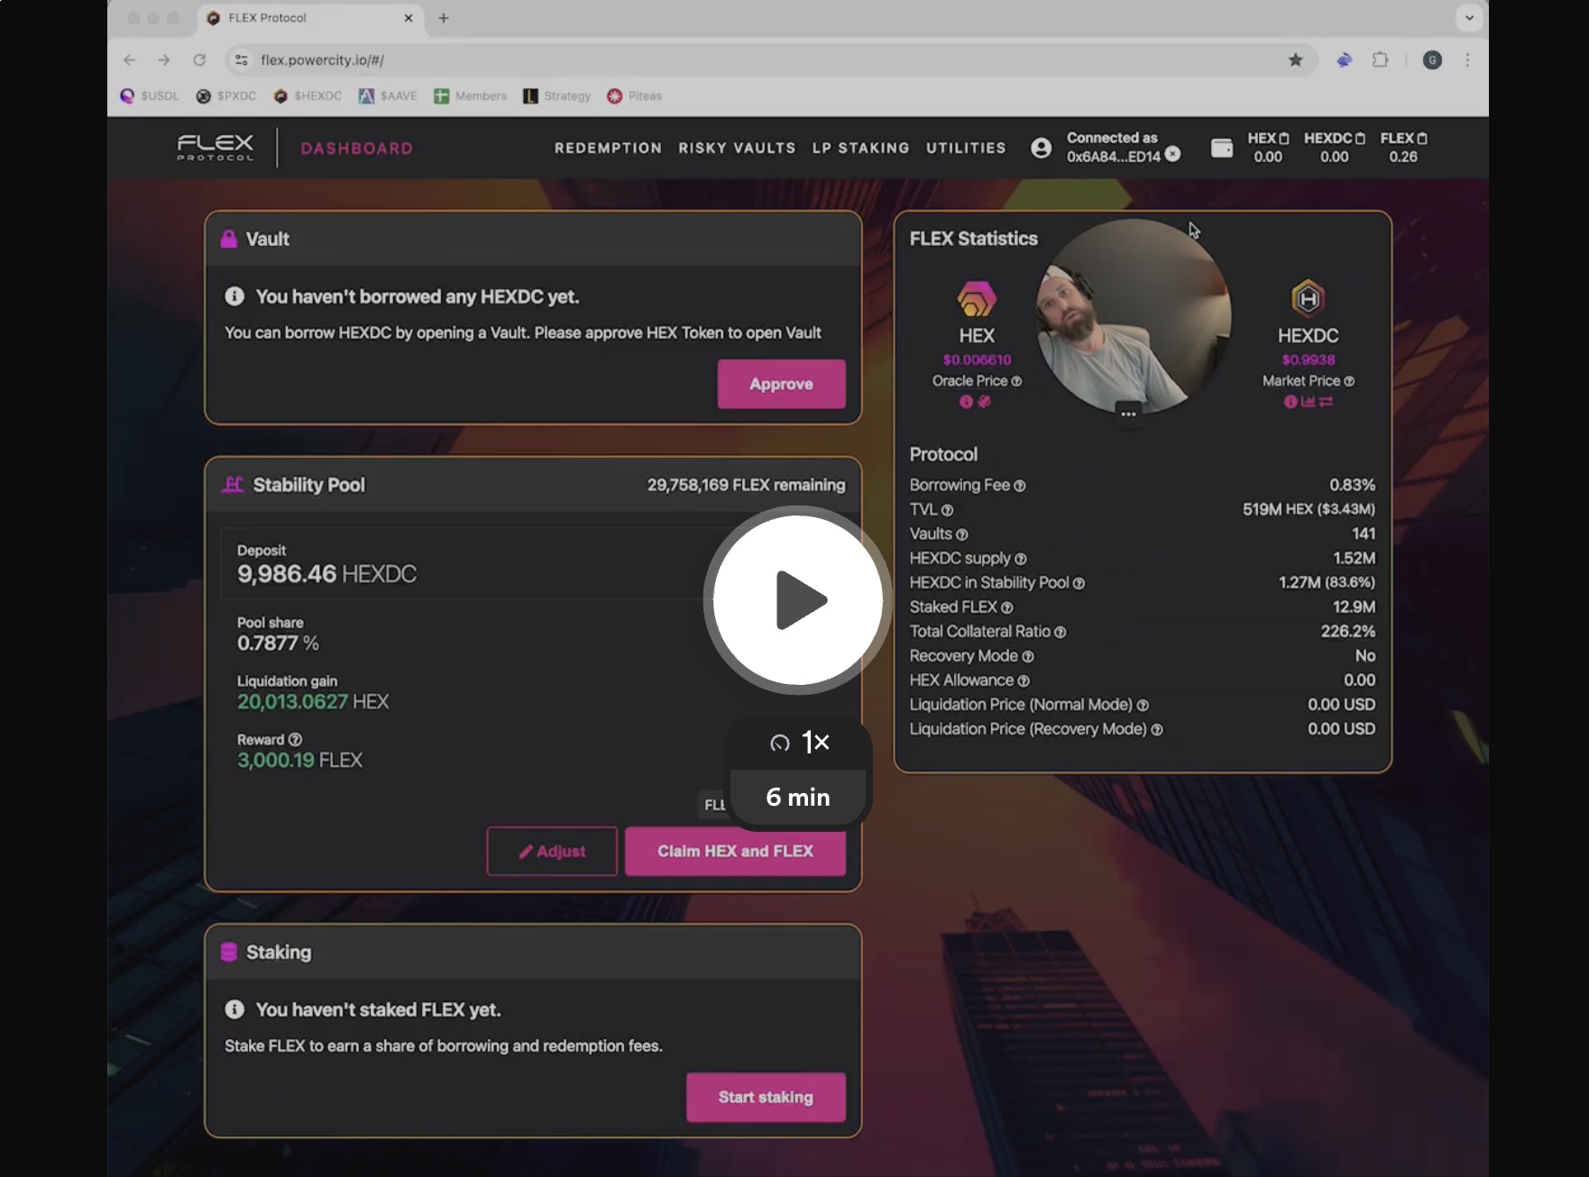Click the Borrowing Fee help icon
This screenshot has height=1177, width=1589.
pos(1020,486)
